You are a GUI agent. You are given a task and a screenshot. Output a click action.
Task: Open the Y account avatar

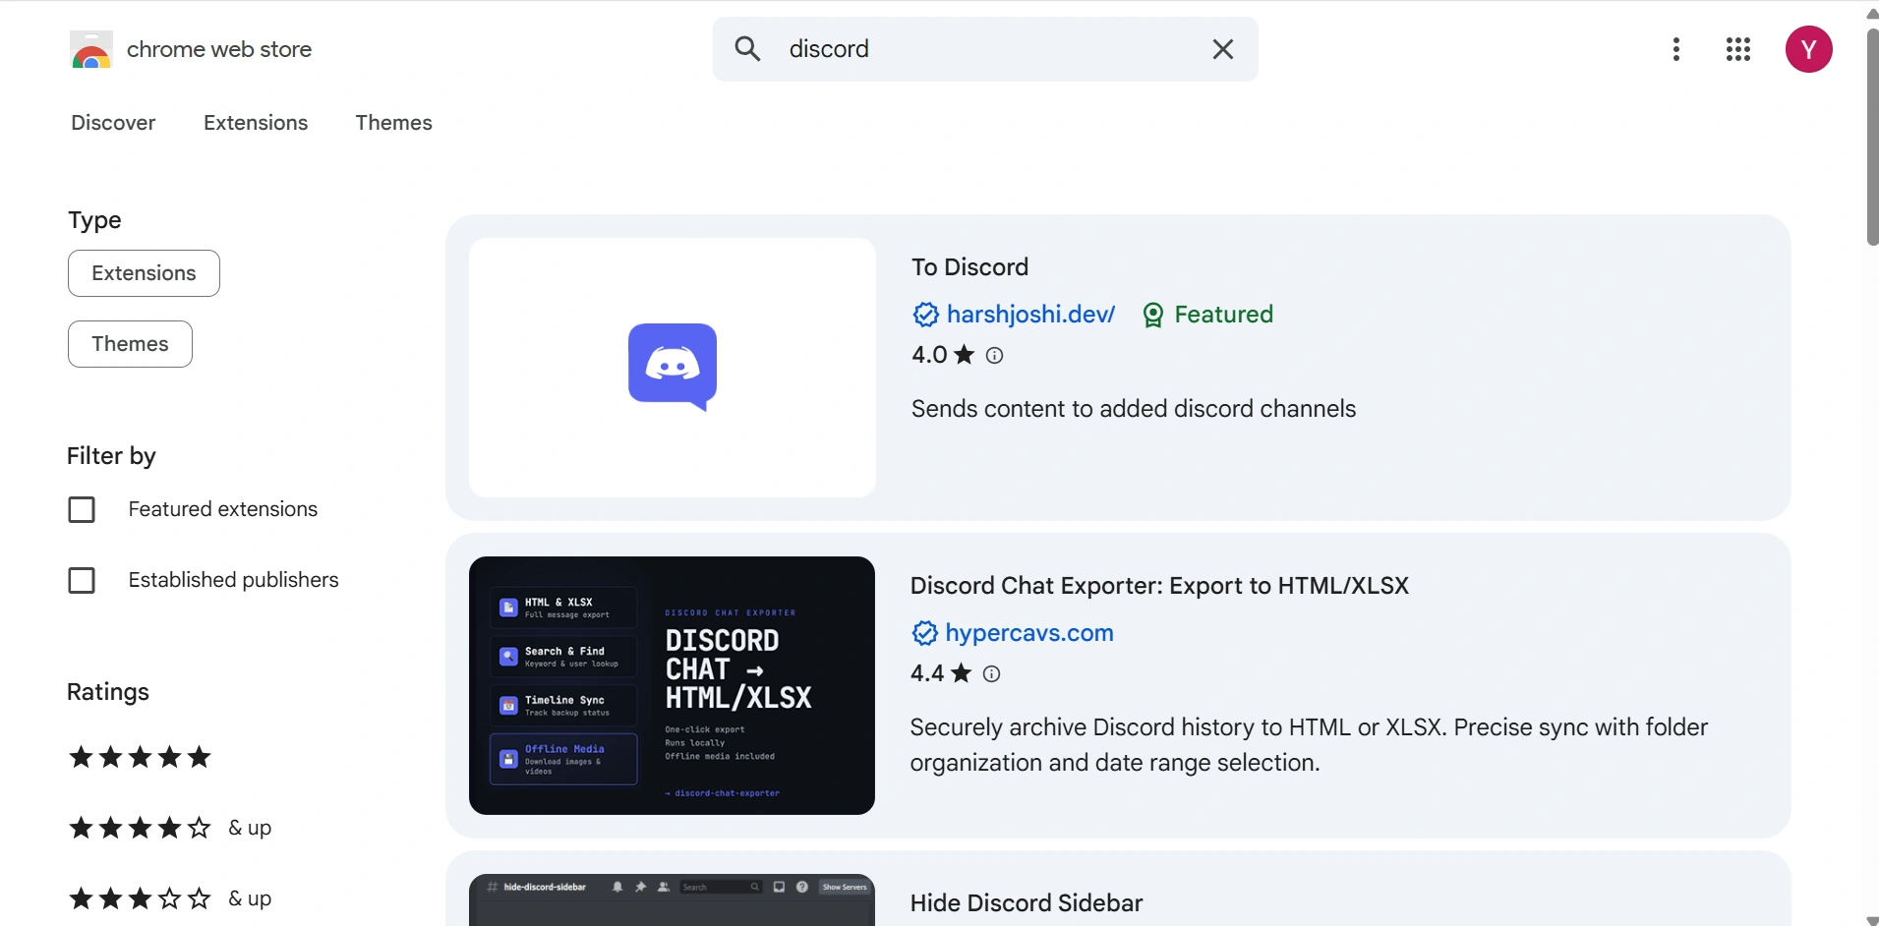click(x=1809, y=49)
